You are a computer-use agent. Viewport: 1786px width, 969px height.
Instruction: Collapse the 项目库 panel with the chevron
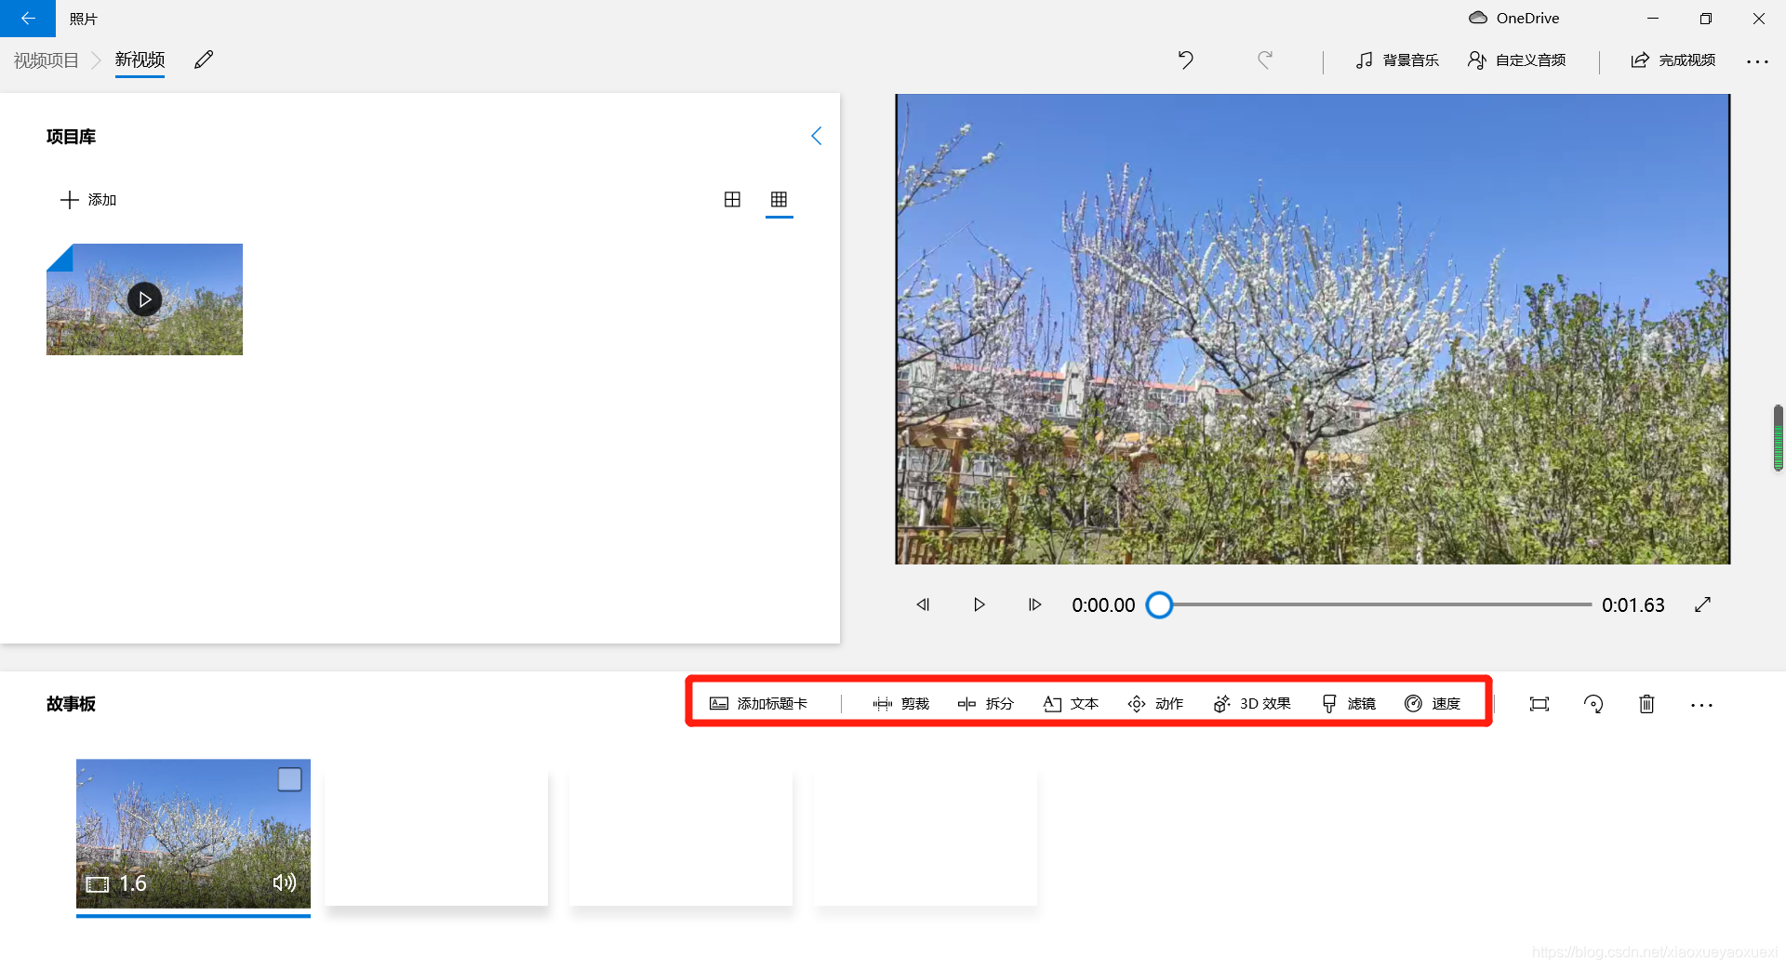coord(816,136)
